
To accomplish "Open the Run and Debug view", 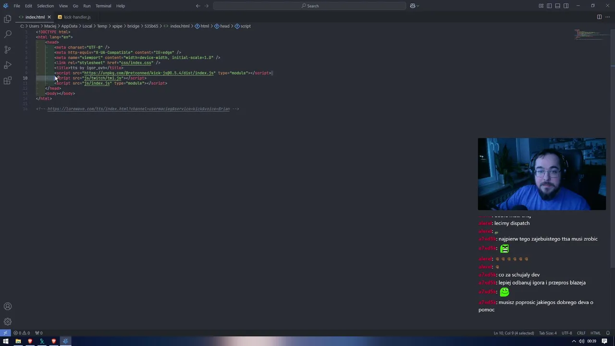I will (x=8, y=65).
